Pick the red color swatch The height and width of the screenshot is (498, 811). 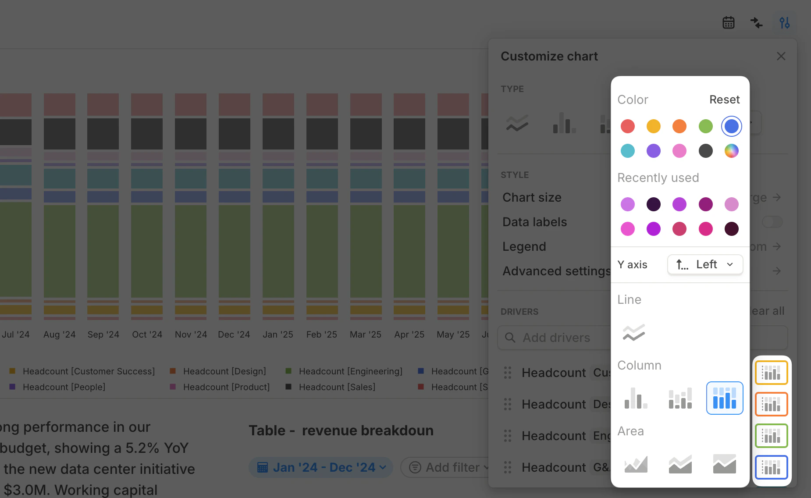[x=628, y=126]
